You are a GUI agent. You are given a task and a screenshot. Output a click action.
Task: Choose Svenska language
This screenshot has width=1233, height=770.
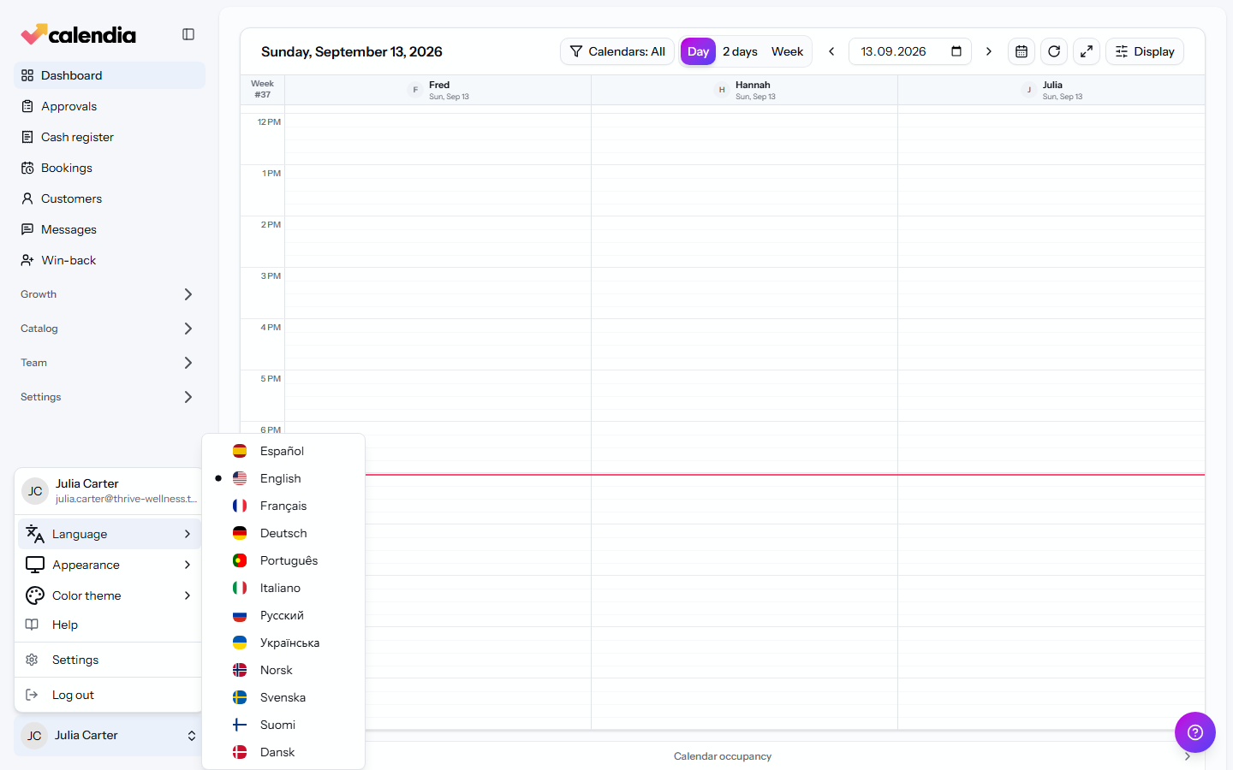click(283, 697)
